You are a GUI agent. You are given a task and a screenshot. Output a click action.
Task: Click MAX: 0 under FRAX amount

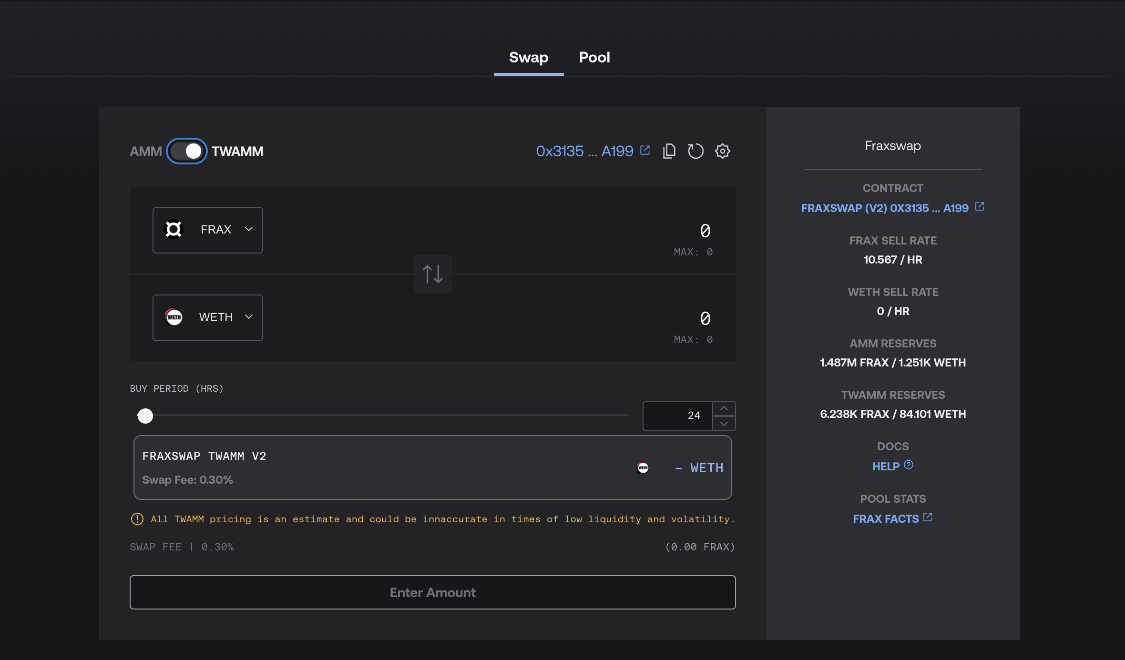coord(694,252)
